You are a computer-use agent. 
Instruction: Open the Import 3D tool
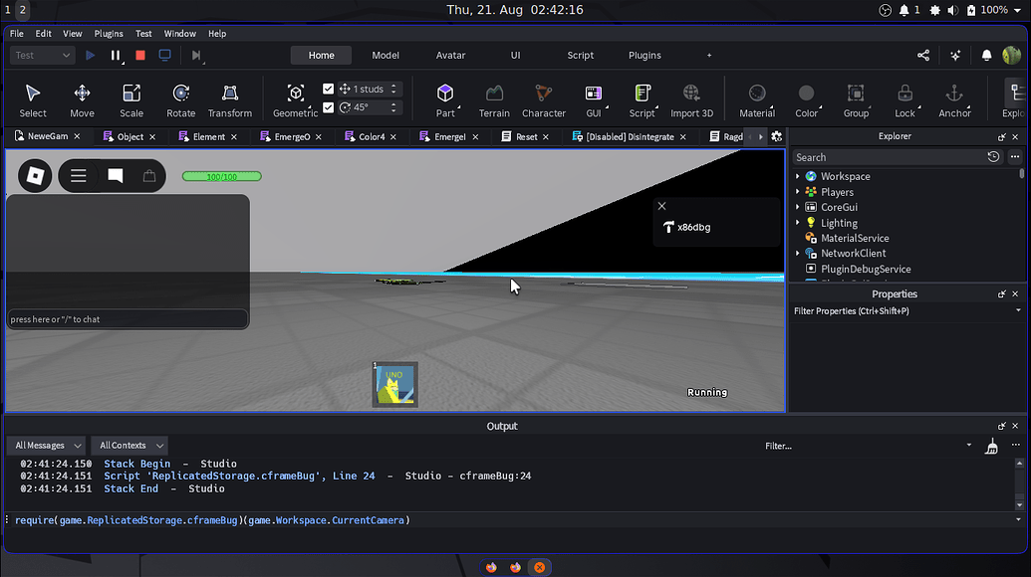coord(691,100)
